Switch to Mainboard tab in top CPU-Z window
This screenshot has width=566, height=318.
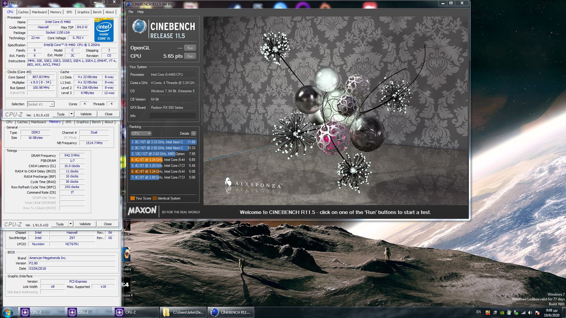[39, 12]
